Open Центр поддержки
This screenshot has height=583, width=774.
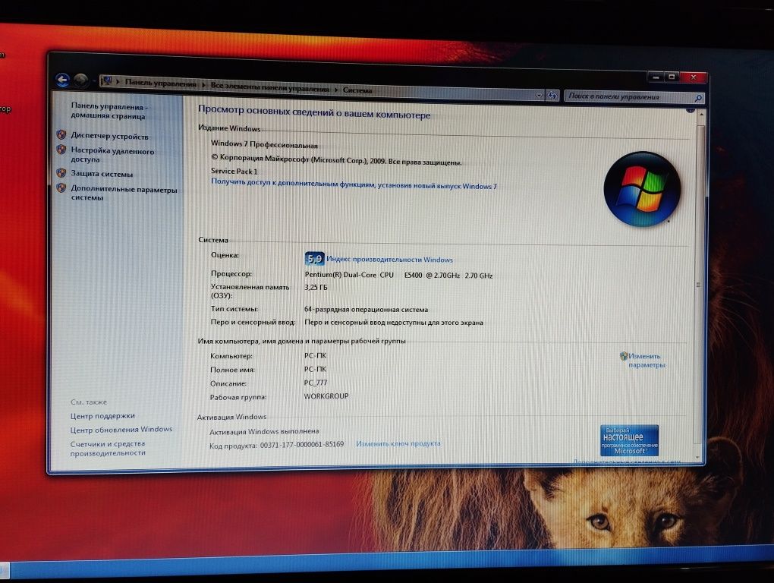coord(102,416)
